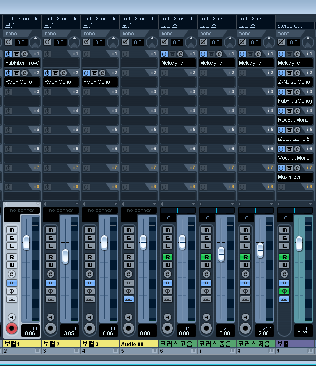This screenshot has height=366, width=316.
Task: Toggle monitor speaker on 보컬1 channel
Action: click(x=11, y=317)
